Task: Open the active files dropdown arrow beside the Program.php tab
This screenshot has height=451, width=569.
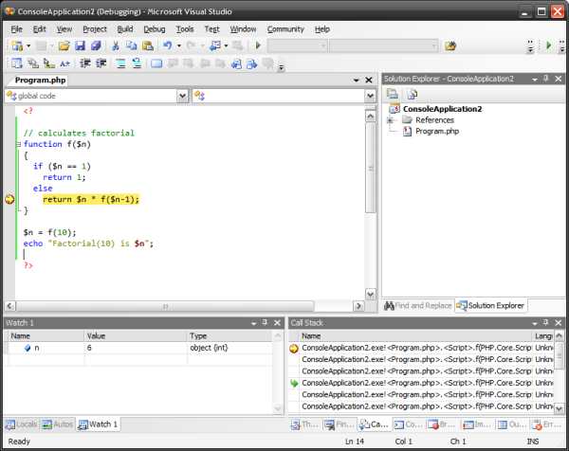Action: 356,81
